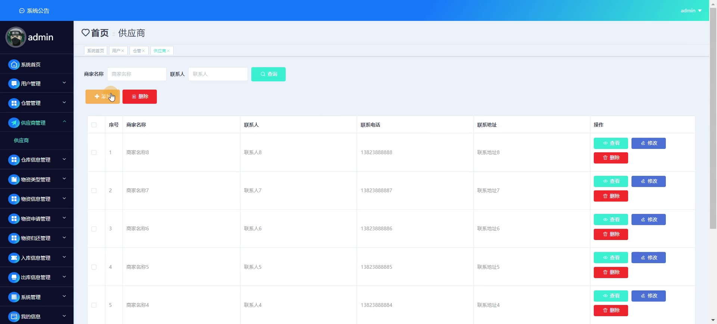Click the user management chat icon
This screenshot has height=324, width=717.
14,84
